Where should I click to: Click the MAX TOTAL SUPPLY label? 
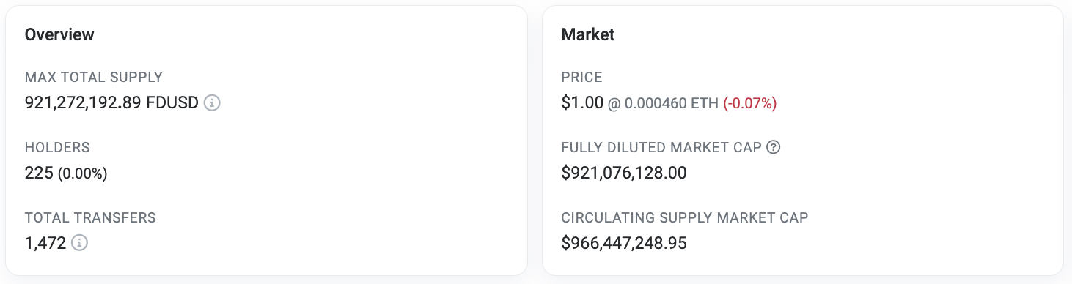94,77
